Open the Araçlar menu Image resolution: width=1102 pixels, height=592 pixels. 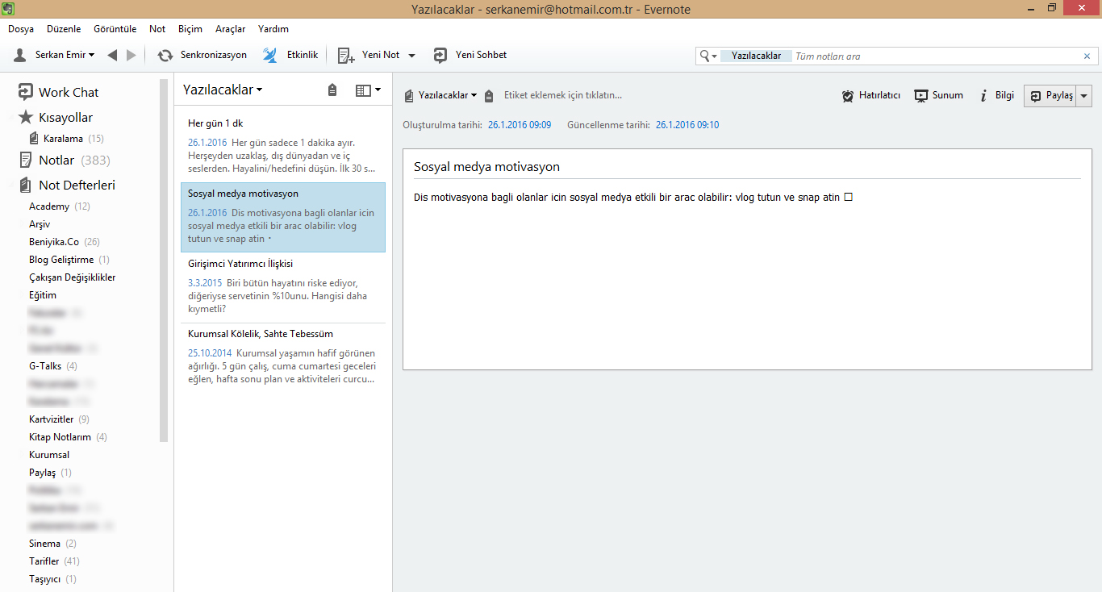(x=230, y=28)
